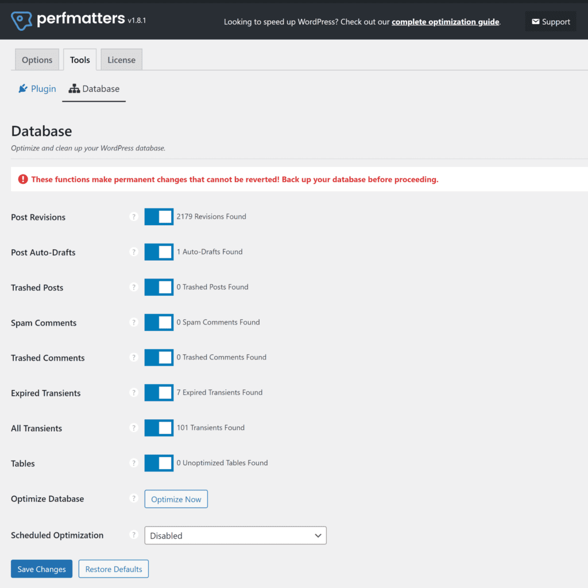Open help tooltip for Trashed Posts
Screen dimensions: 588x588
(133, 287)
